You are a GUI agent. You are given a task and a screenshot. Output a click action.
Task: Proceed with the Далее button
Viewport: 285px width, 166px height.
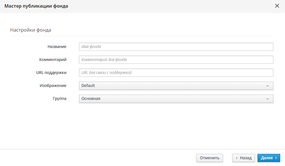pyautogui.click(x=269, y=158)
